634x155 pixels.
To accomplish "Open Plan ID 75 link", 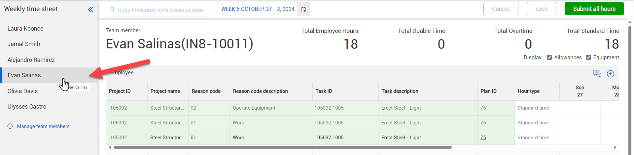I will [483, 138].
